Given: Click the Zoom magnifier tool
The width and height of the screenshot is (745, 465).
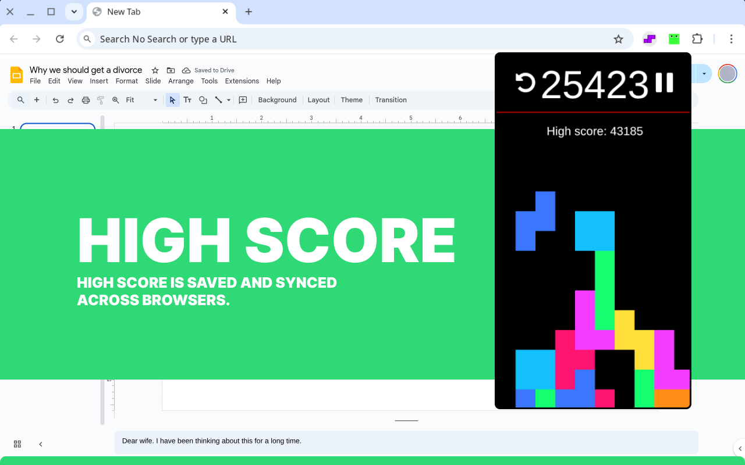Looking at the screenshot, I should tap(116, 100).
